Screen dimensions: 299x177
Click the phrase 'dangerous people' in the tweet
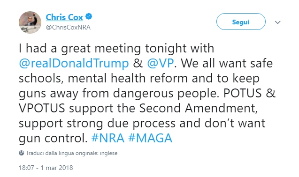coord(166,94)
